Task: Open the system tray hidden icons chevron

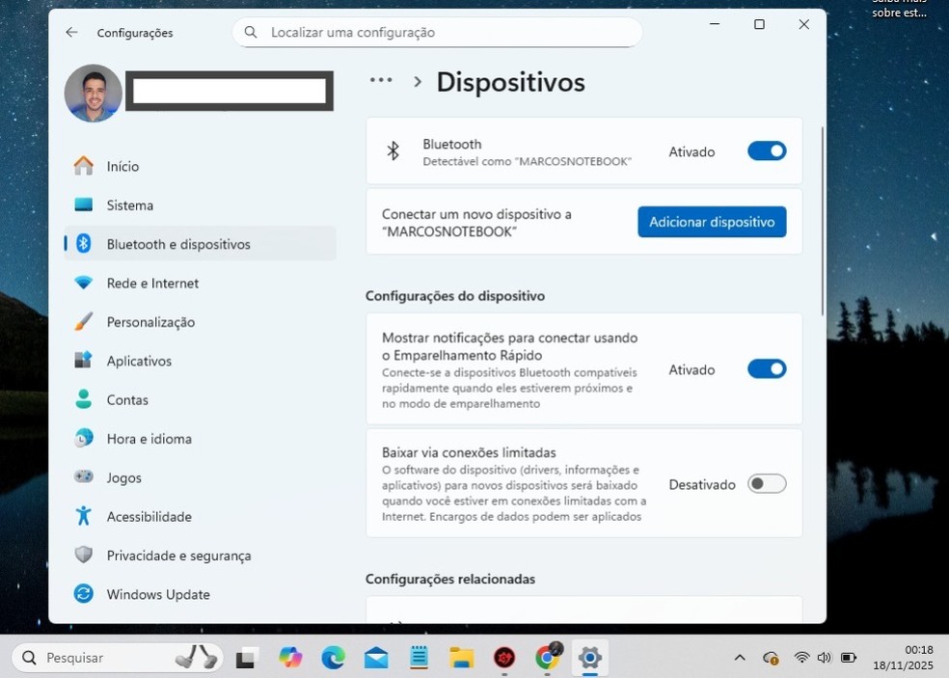Action: [x=739, y=657]
